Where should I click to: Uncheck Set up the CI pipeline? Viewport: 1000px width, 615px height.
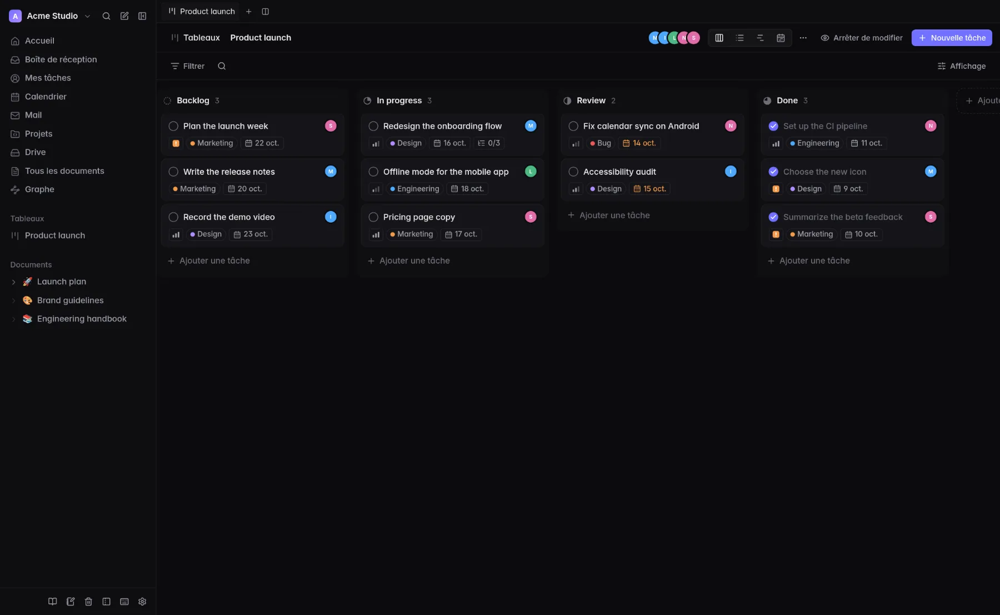tap(773, 126)
